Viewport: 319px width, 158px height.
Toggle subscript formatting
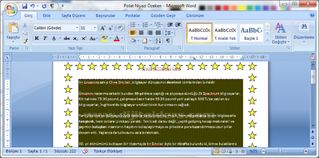point(75,39)
